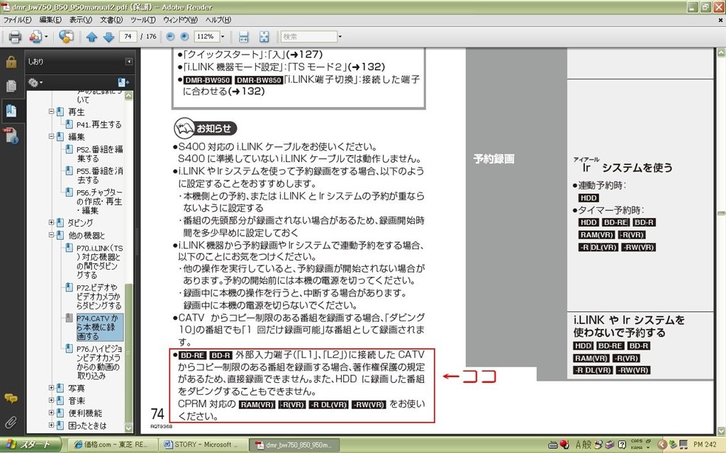Open the 表示(V) menu
Image resolution: width=726 pixels, height=453 pixels.
81,20
